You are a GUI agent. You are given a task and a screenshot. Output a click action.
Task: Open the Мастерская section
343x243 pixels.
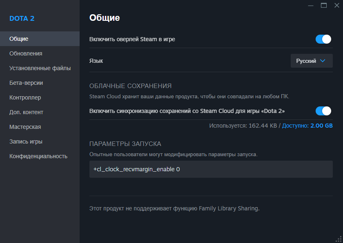coord(25,127)
